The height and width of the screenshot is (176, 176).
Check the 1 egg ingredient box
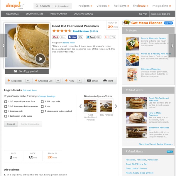(42, 106)
